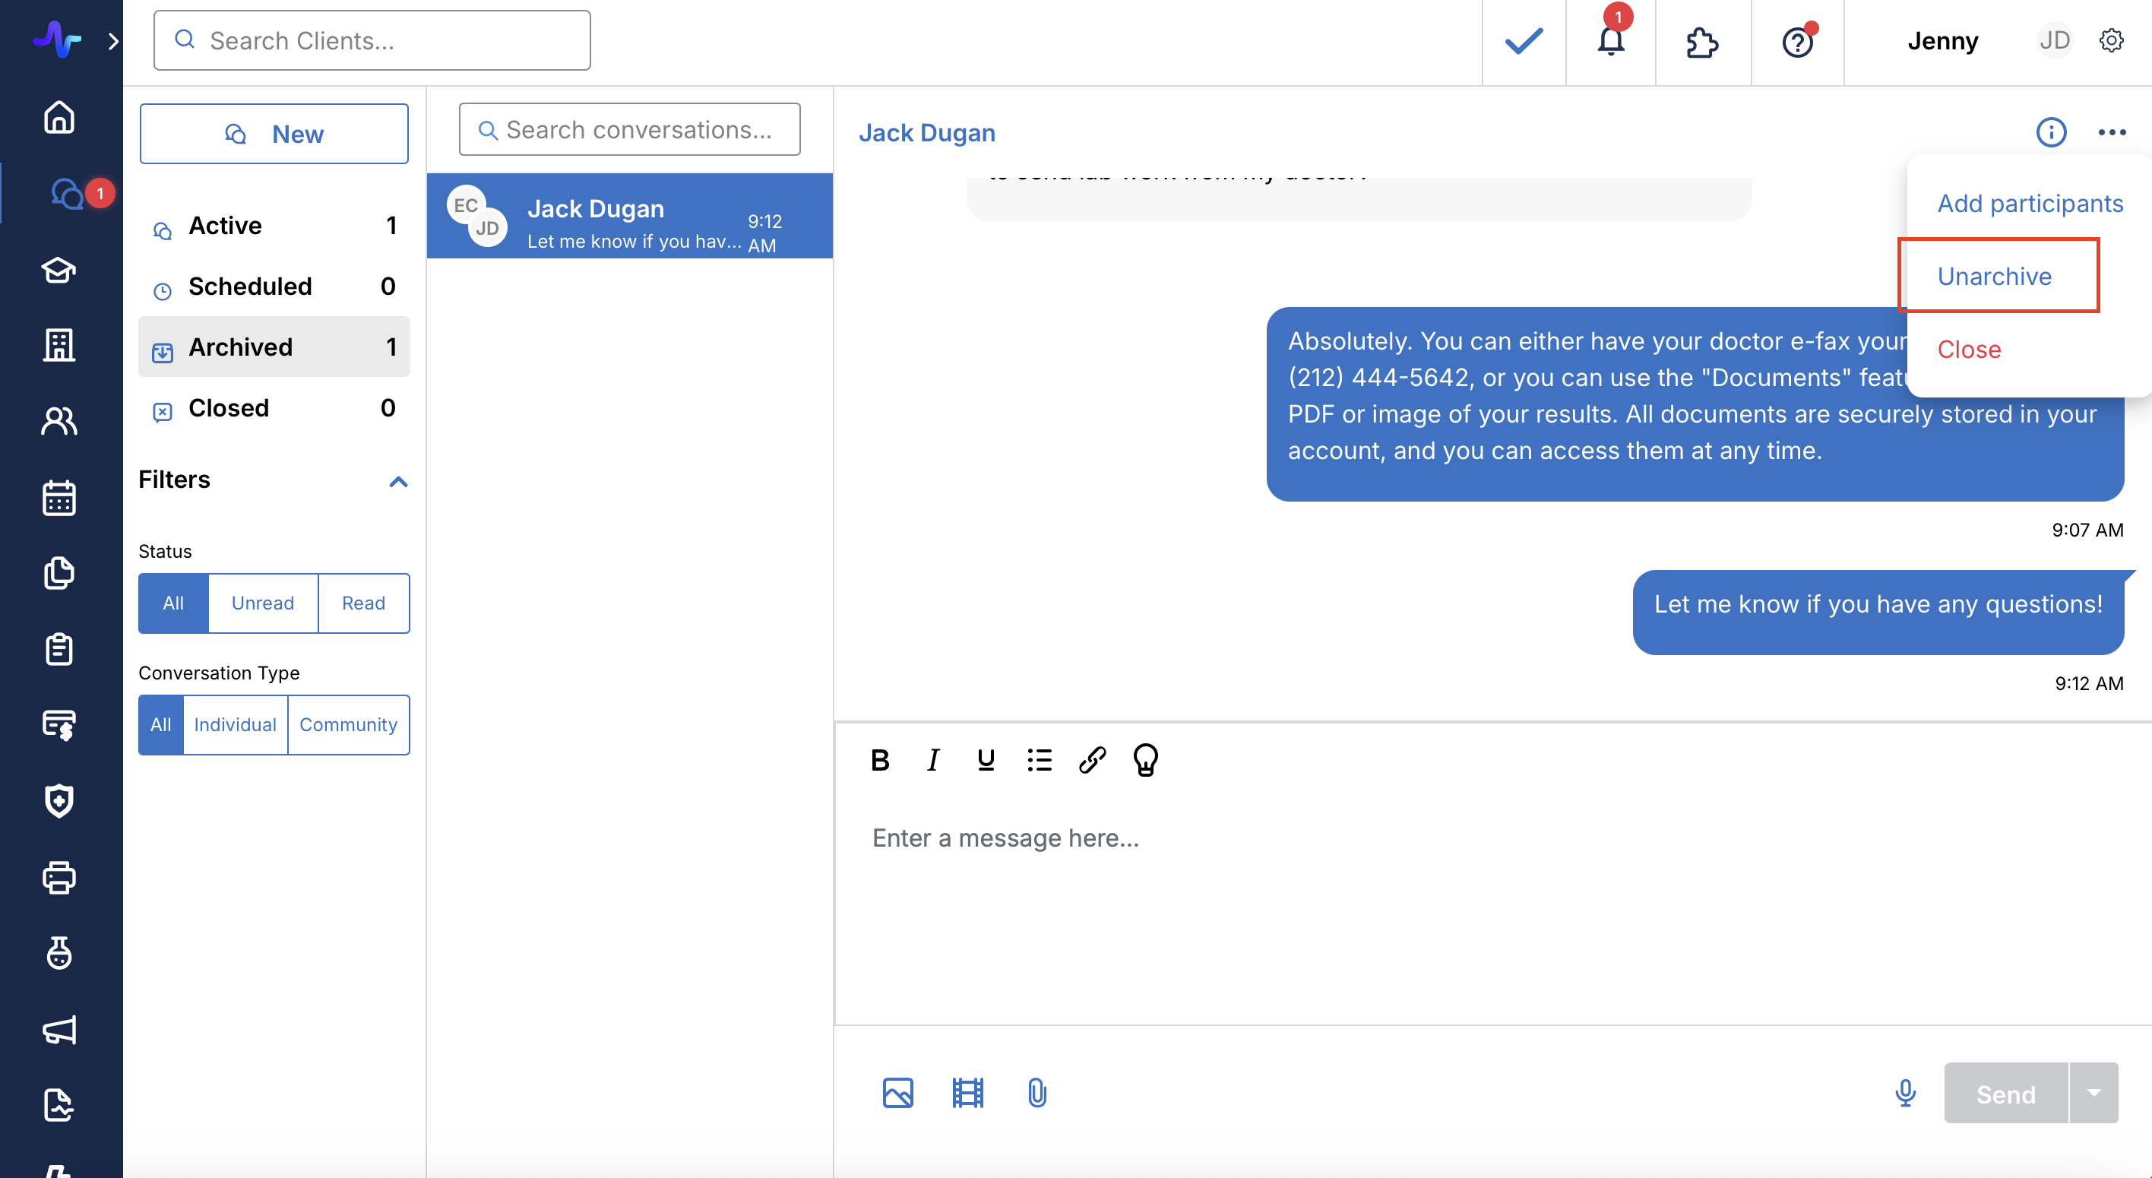Expand the sidebar navigation chevron

(114, 41)
